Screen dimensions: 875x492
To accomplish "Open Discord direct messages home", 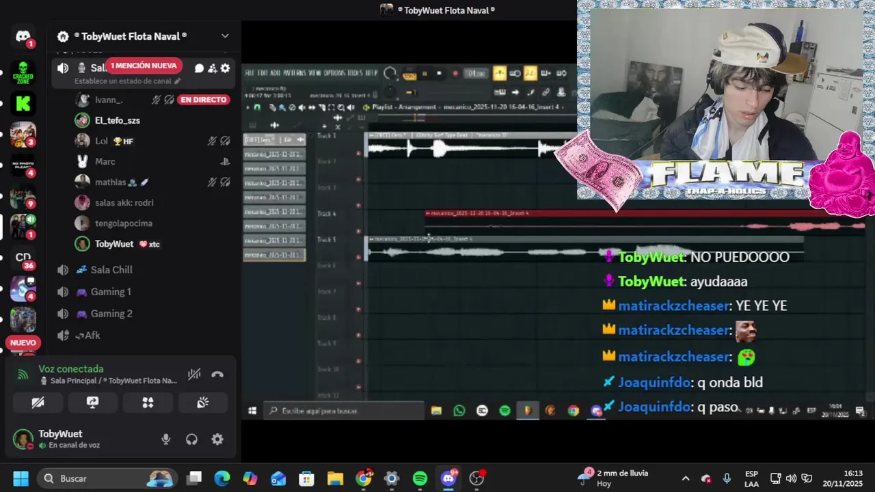I will point(23,36).
